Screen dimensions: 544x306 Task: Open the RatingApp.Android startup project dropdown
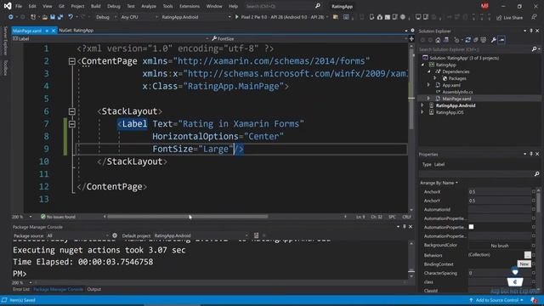point(195,17)
